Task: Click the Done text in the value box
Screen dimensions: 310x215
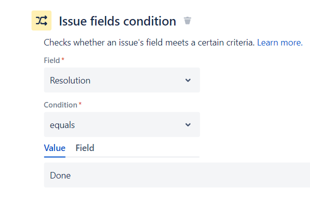Action: pos(60,175)
